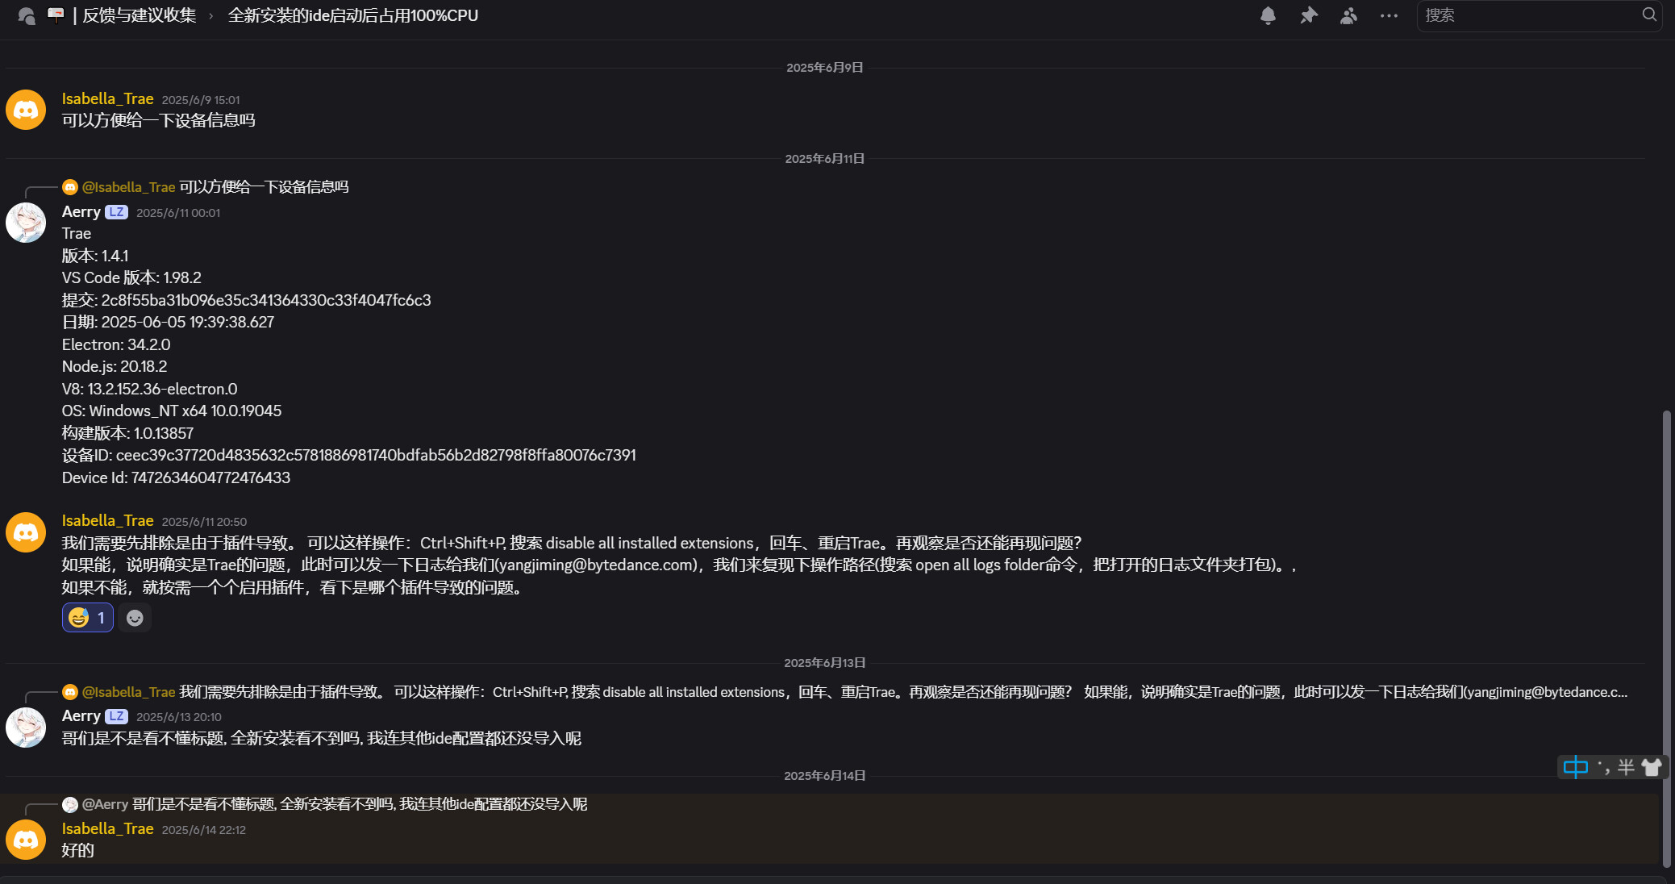Toggle IME punctuation mode icon
The height and width of the screenshot is (884, 1675).
tap(1603, 766)
